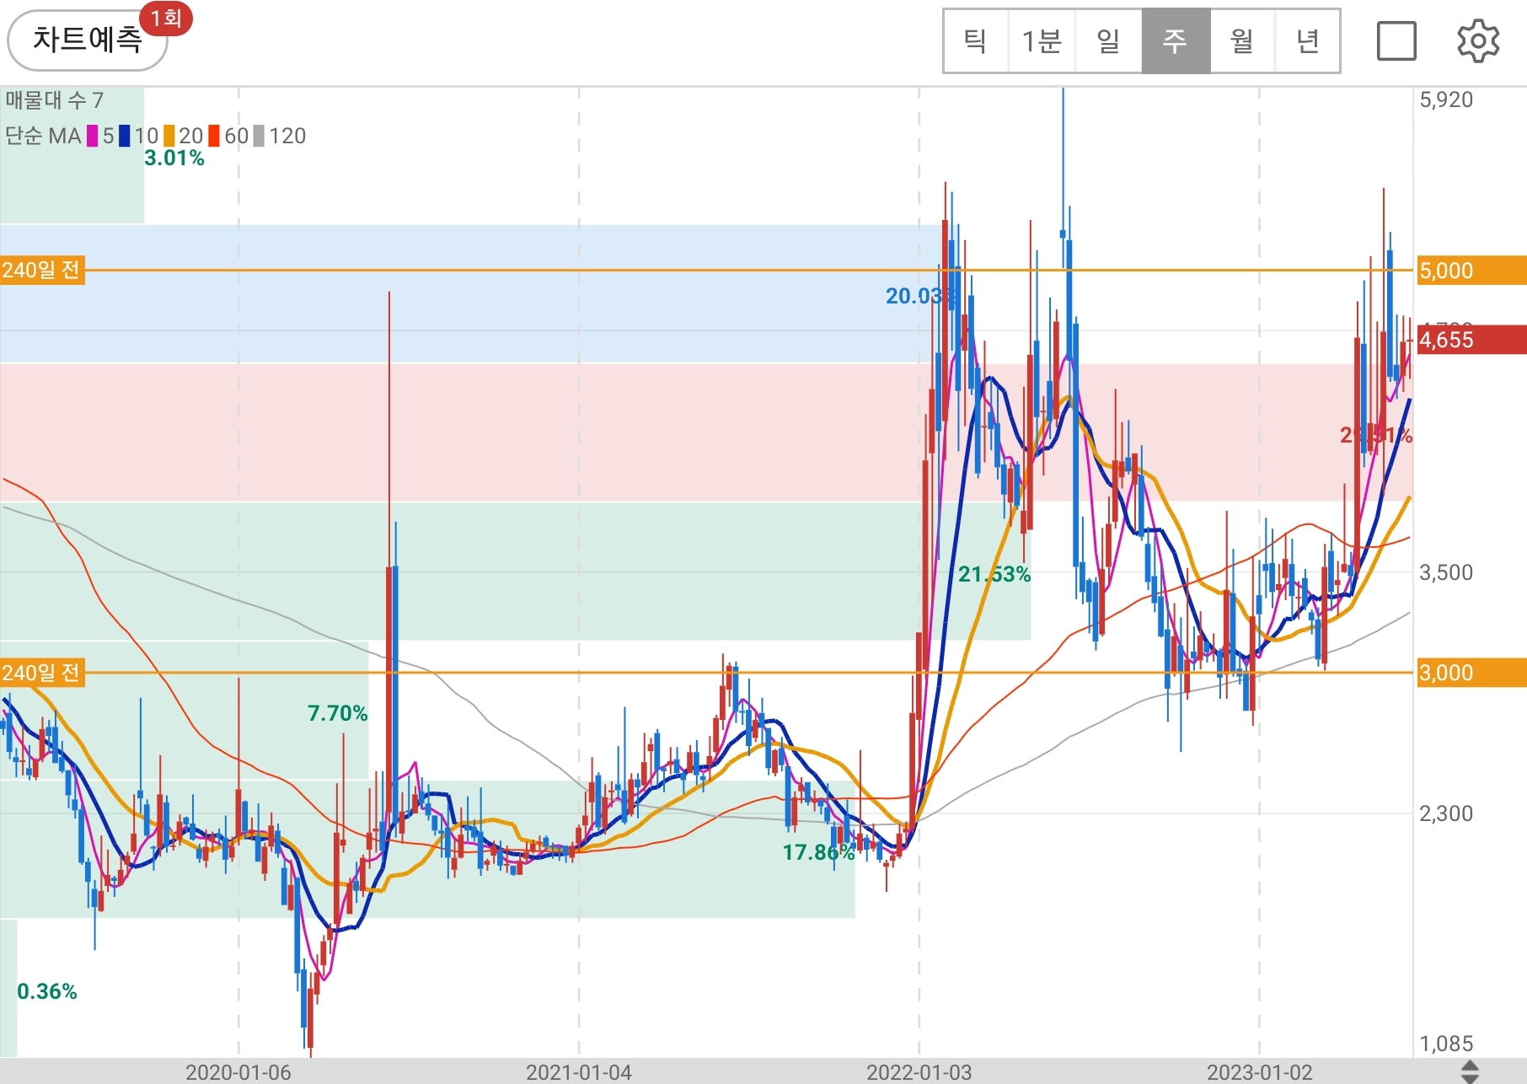Click the 7.70% volume profile value

click(338, 713)
